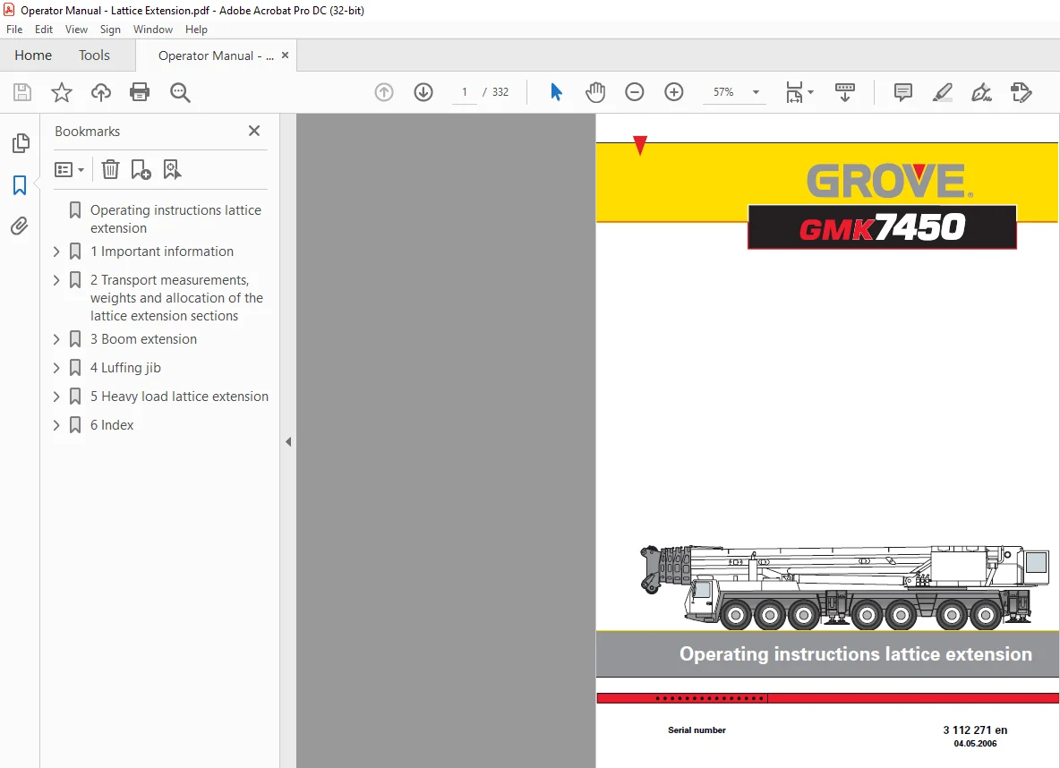Activate the Hand pan tool
The image size is (1060, 768).
click(x=594, y=92)
